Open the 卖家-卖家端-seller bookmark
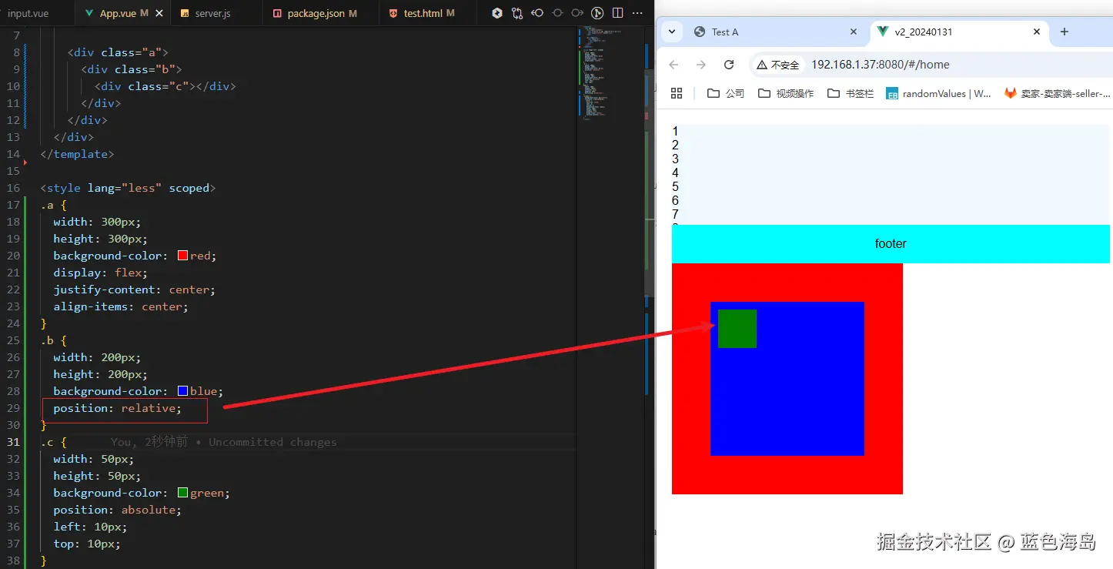Image resolution: width=1113 pixels, height=569 pixels. click(x=1056, y=93)
